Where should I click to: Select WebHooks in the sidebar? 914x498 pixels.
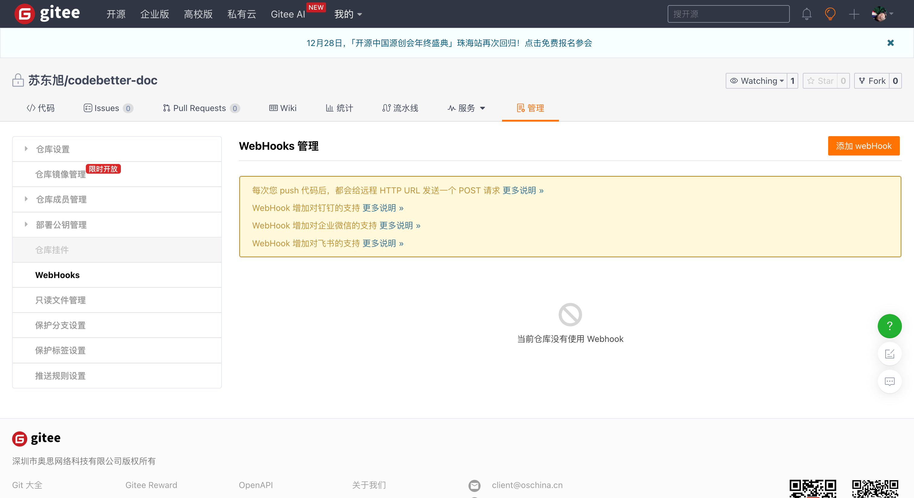(x=117, y=275)
